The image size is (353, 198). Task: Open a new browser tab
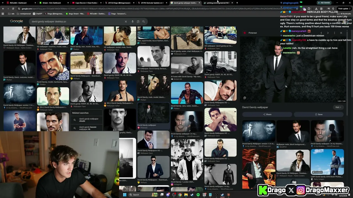[237, 3]
